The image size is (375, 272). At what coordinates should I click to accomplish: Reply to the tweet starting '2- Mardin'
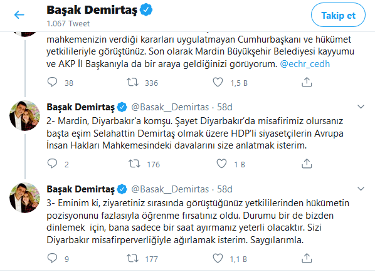pos(52,164)
